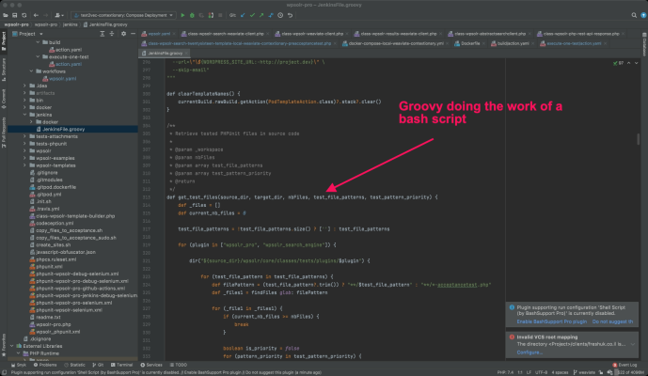Open Project panel gear settings
The height and width of the screenshot is (376, 648).
(123, 34)
